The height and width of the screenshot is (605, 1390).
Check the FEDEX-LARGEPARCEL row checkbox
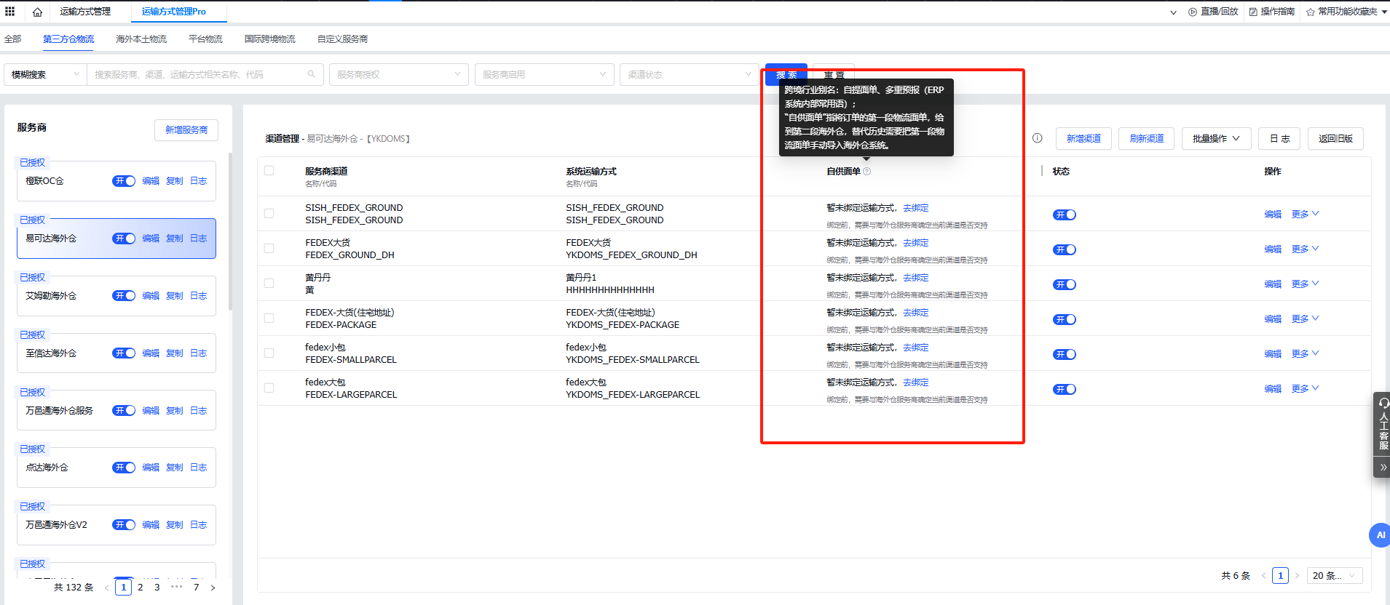269,388
